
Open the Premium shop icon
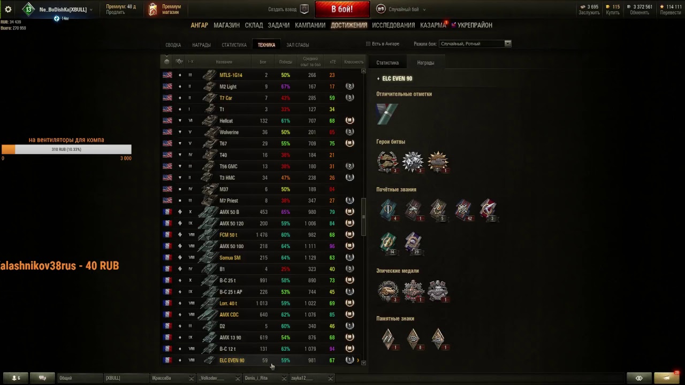(153, 10)
